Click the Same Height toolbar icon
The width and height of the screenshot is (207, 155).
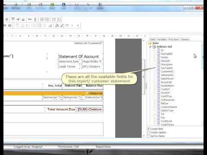[59, 19]
